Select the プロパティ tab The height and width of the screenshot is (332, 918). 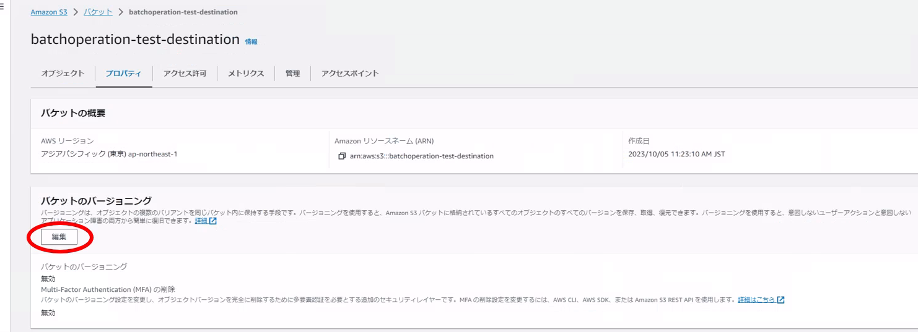(123, 74)
